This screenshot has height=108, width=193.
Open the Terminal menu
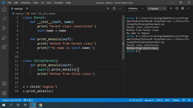[x=58, y=3]
